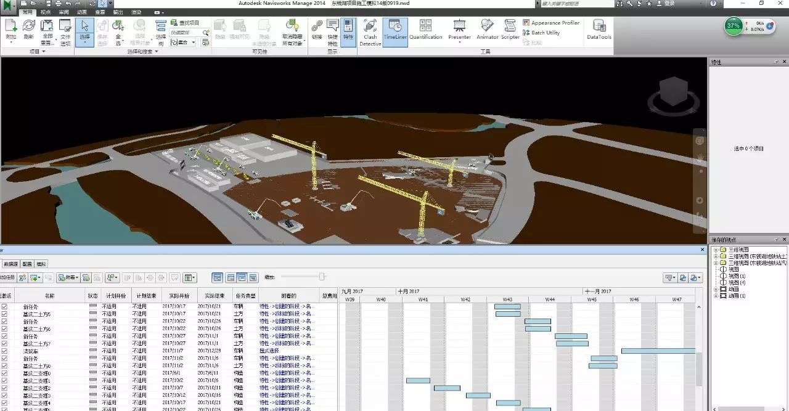The image size is (789, 411).
Task: Switch to the 视点 ribbon tab
Action: pyautogui.click(x=46, y=12)
